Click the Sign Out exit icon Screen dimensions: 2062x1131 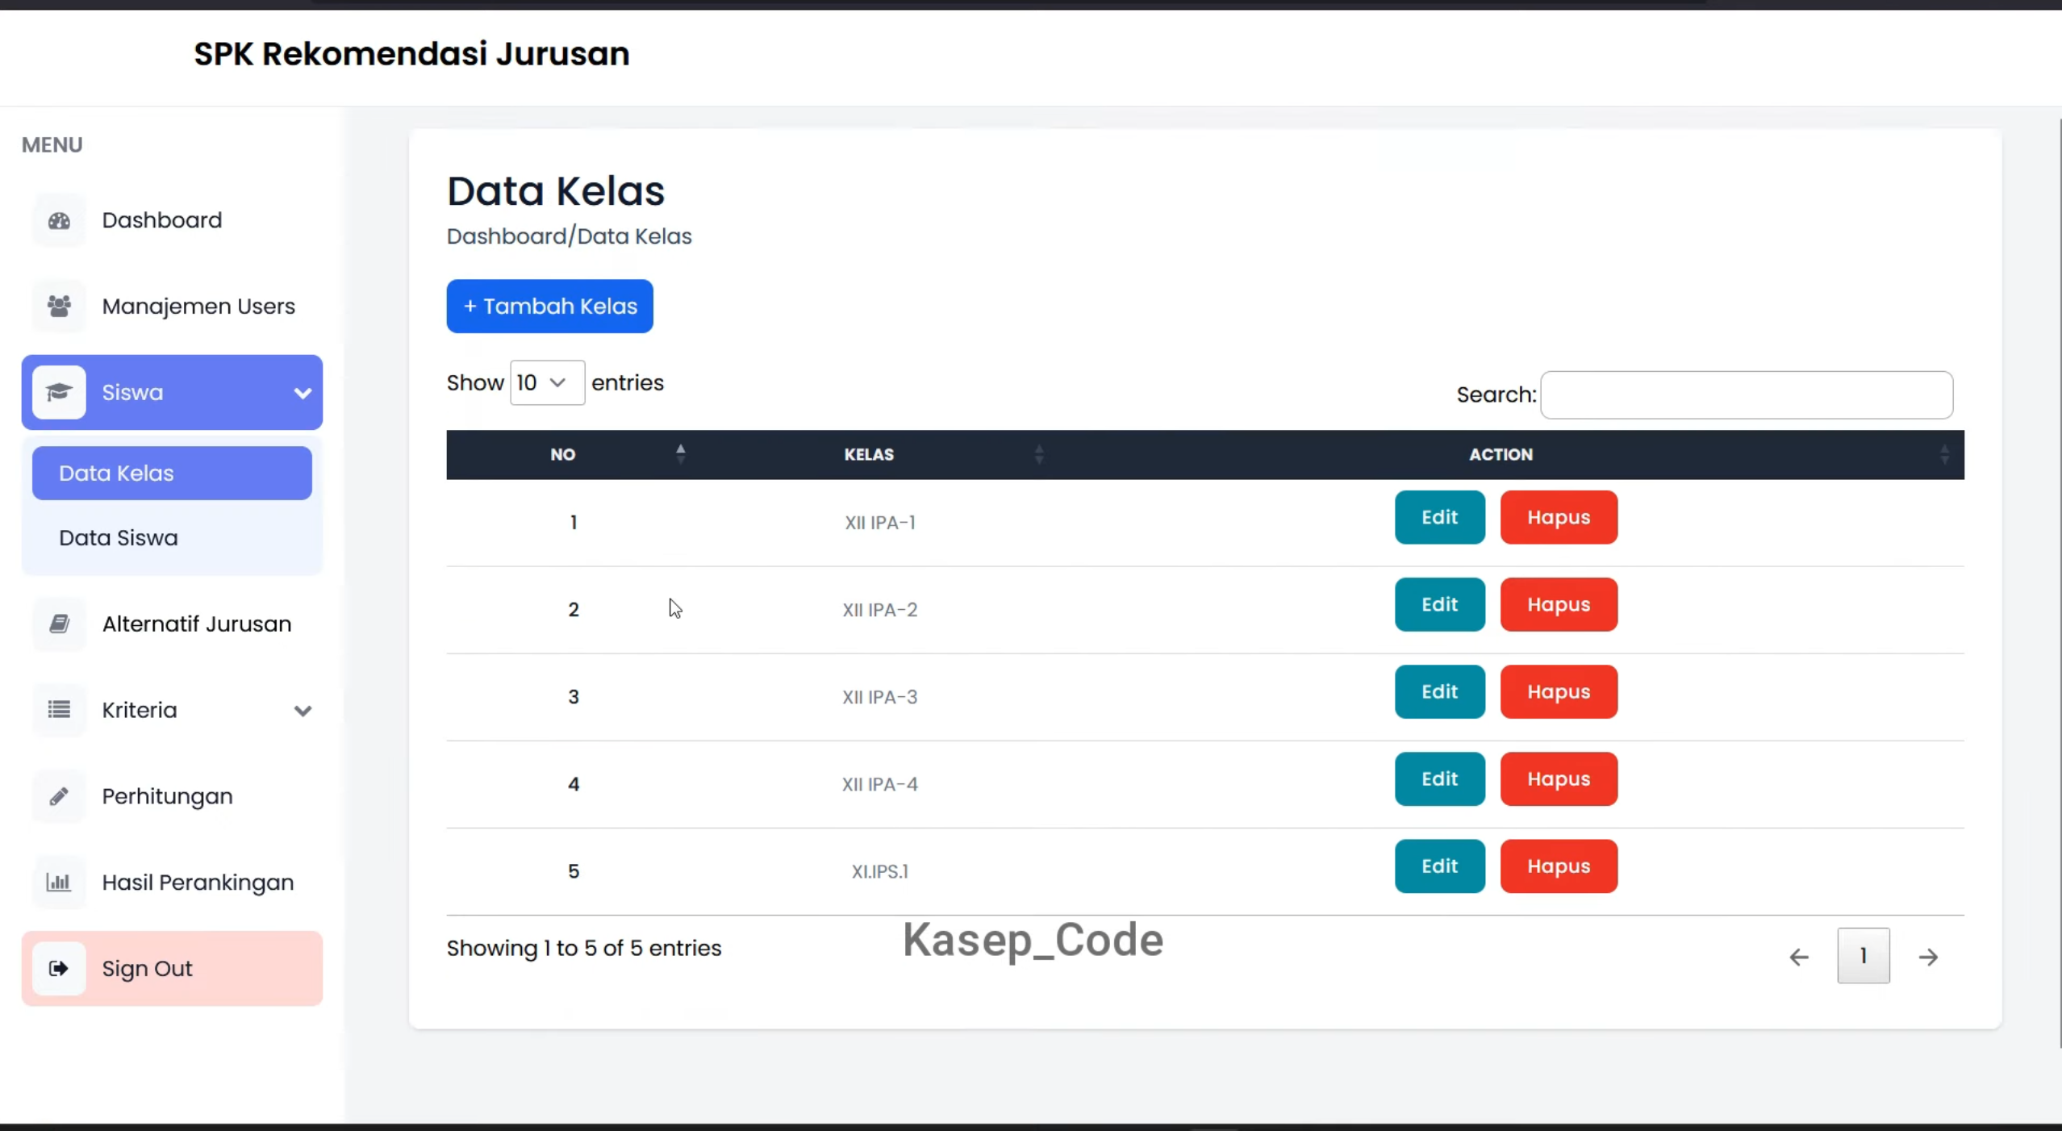point(59,968)
